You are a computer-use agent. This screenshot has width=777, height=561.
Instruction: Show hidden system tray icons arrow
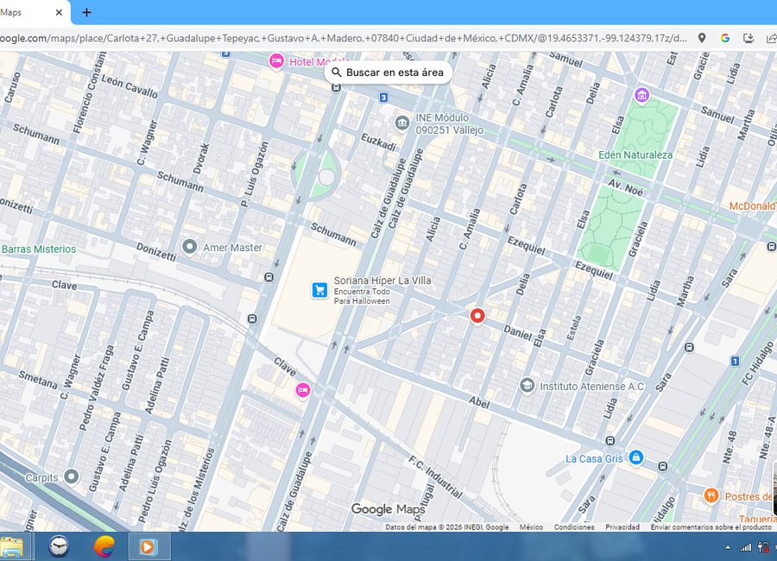728,547
